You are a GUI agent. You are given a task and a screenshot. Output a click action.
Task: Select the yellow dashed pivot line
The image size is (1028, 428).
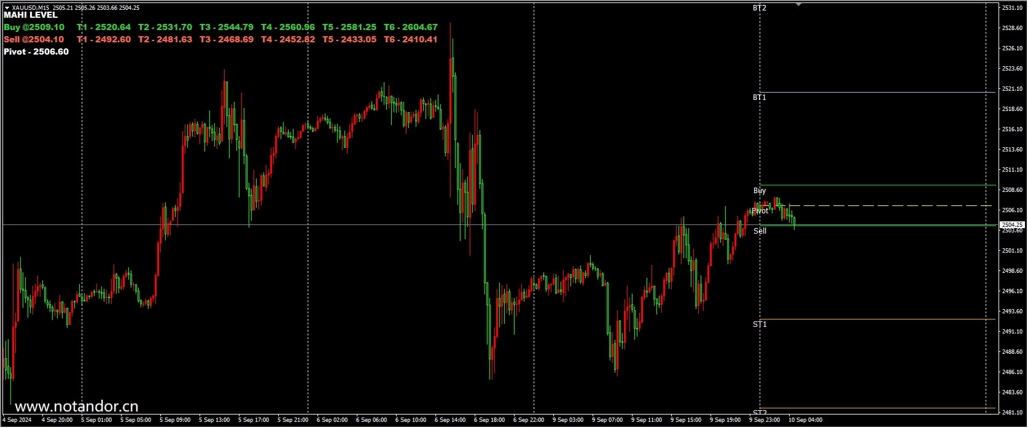pyautogui.click(x=890, y=205)
